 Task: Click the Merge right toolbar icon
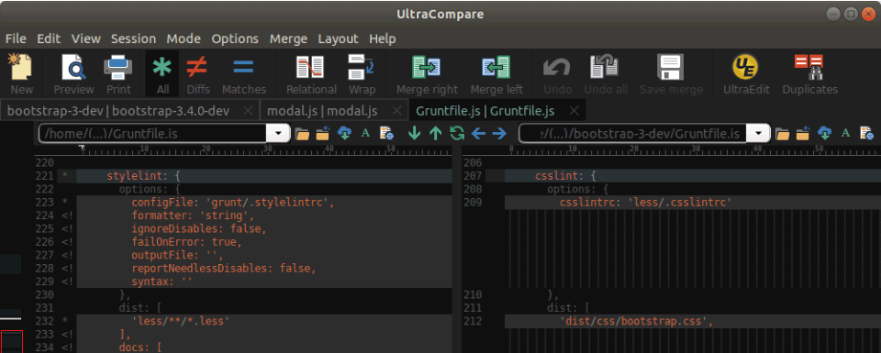[x=427, y=73]
